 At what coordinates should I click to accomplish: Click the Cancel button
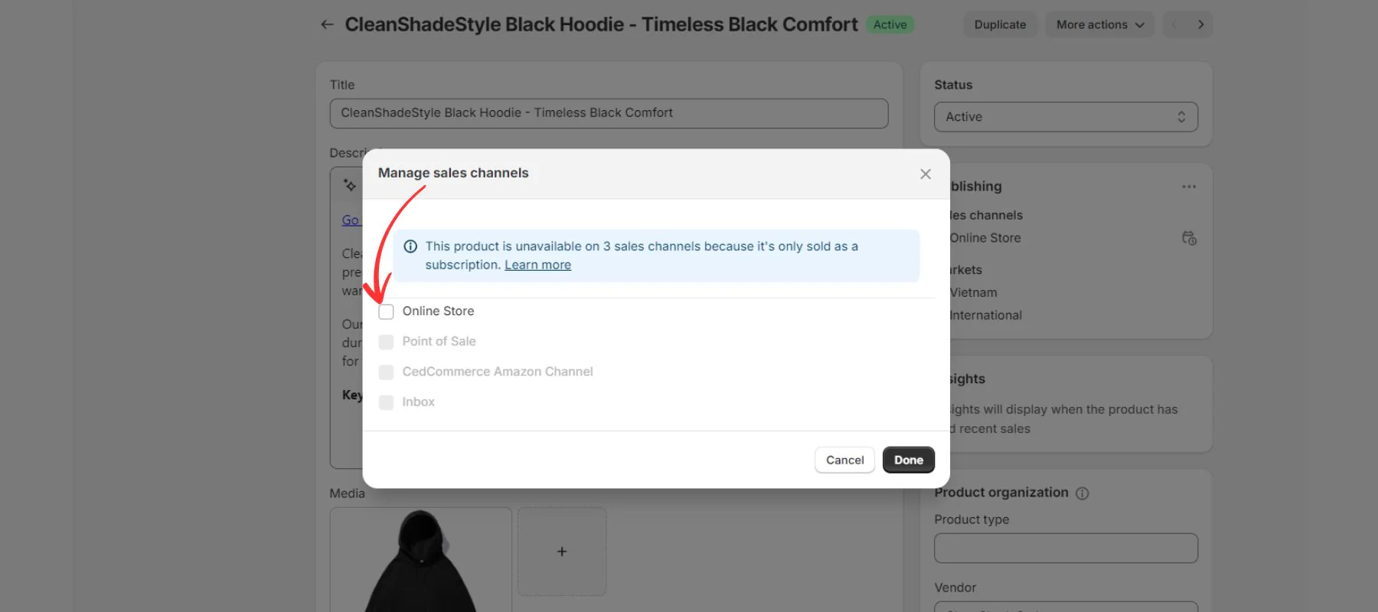(x=845, y=460)
